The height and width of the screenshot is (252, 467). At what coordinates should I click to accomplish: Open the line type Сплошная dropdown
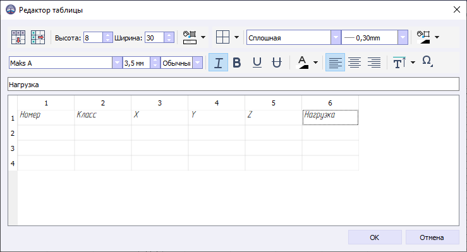[x=336, y=37]
